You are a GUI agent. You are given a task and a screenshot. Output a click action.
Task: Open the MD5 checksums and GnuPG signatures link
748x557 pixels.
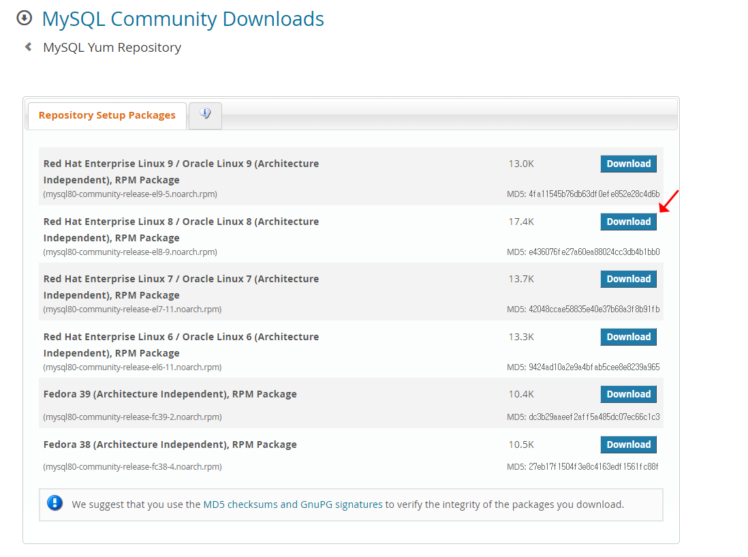(x=293, y=505)
